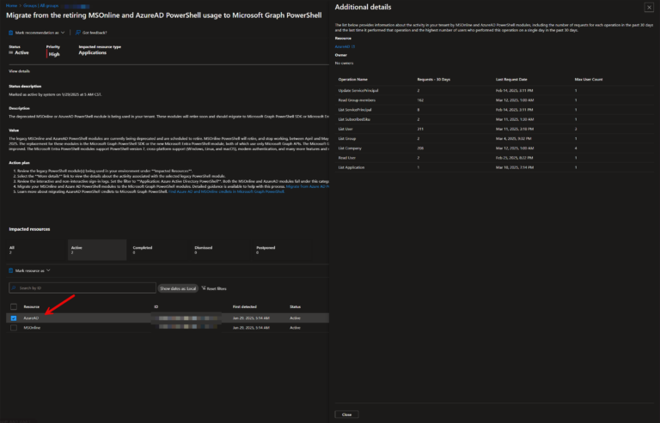Click the Got feedback? icon
This screenshot has height=423, width=660.
pos(78,33)
